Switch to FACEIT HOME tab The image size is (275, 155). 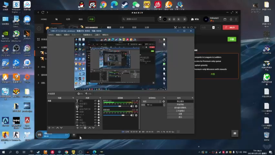coord(44,19)
